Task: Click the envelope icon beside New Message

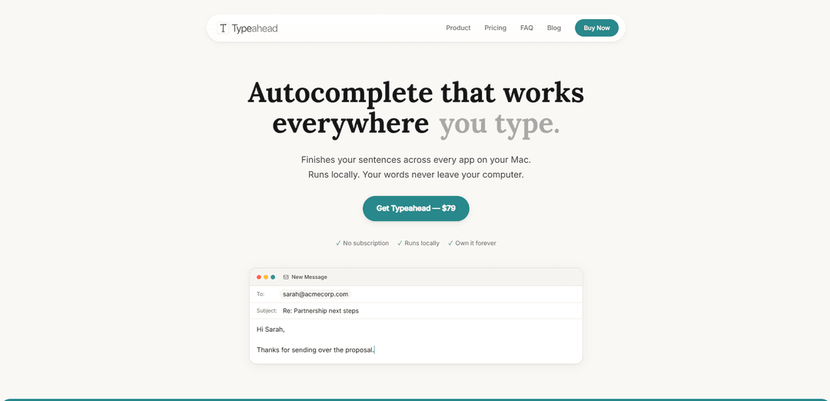Action: 286,277
